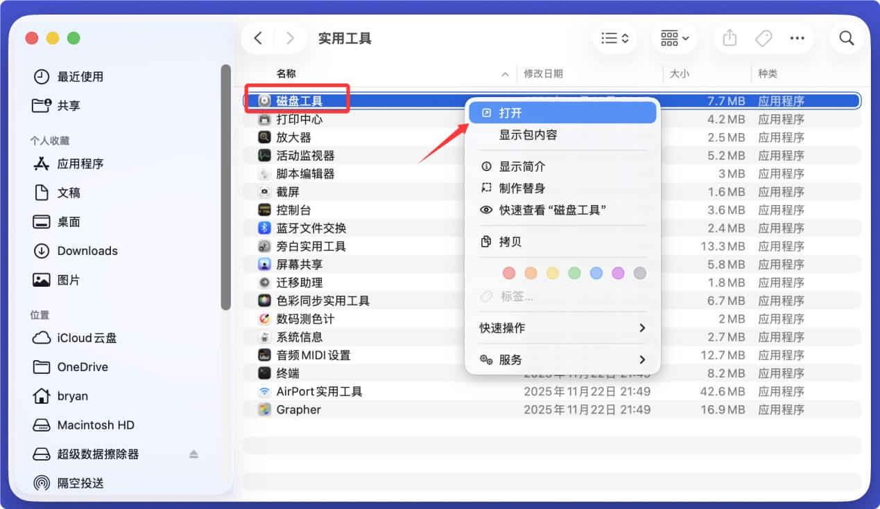Click the Share icon in the toolbar
The image size is (880, 509).
click(x=729, y=38)
